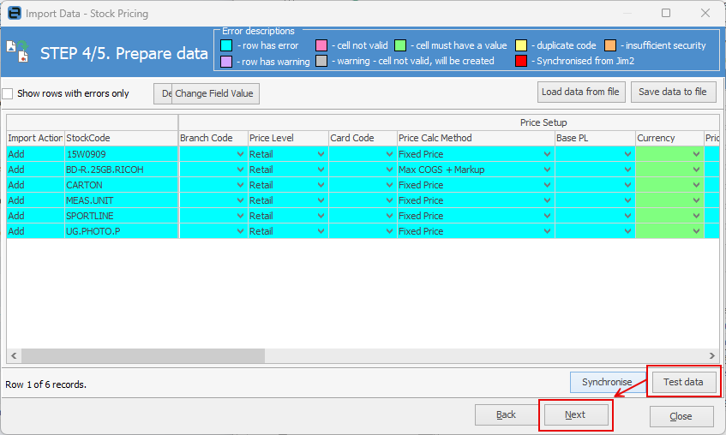Viewport: 726px width, 435px height.
Task: Tick Show rows with errors only checkbox
Action: tap(8, 93)
